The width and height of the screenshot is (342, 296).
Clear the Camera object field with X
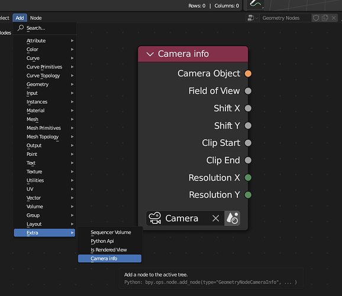click(216, 218)
